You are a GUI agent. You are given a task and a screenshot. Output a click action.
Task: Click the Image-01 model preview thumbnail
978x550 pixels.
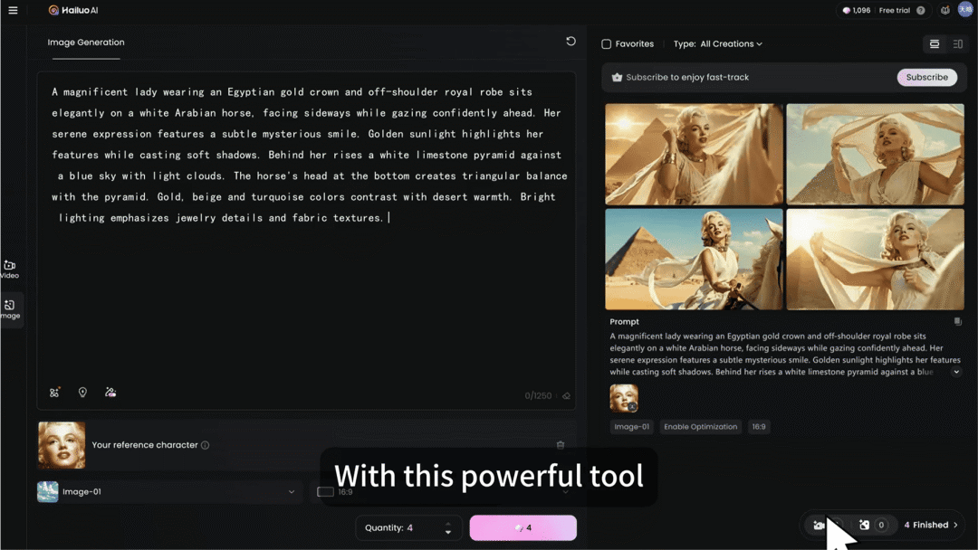[47, 491]
